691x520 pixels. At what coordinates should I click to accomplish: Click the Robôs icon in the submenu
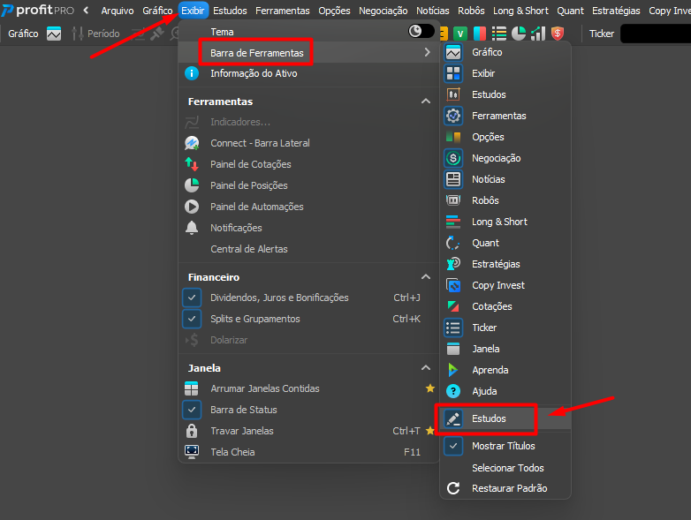point(453,200)
